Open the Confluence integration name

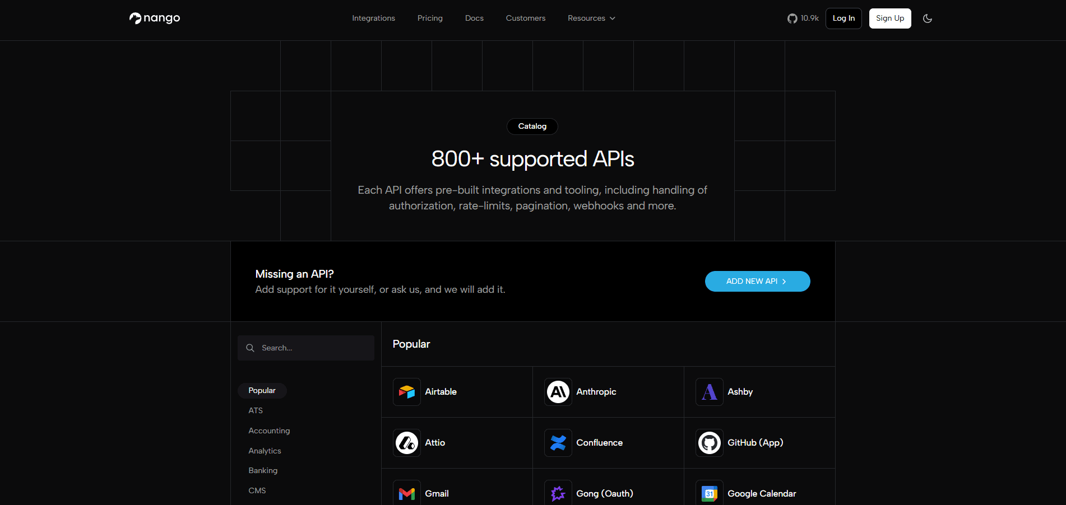599,443
